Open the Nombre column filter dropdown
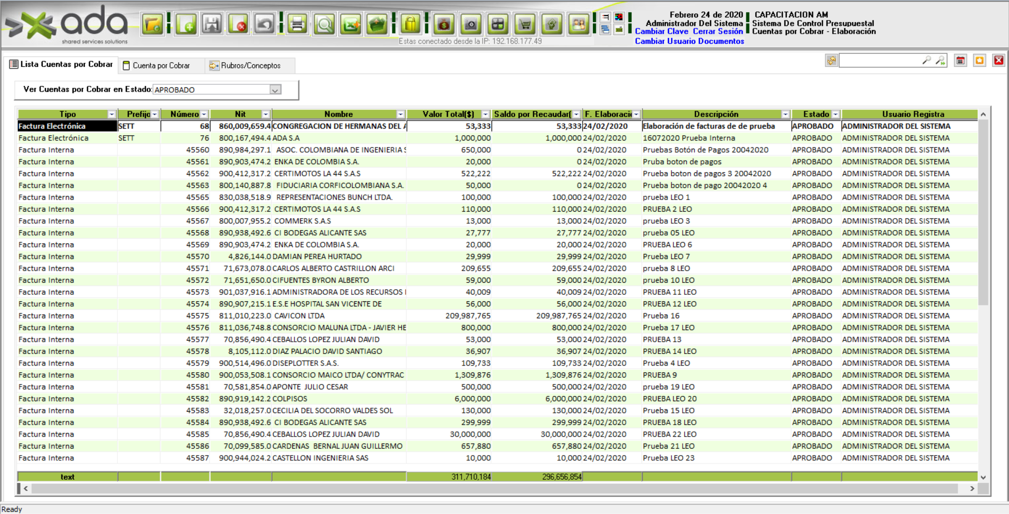Screen dimensions: 1009x514 [x=401, y=114]
